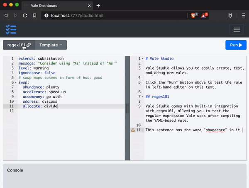The image size is (249, 188).
Task: Click the 'address: discuss' line
Action: tap(40, 101)
